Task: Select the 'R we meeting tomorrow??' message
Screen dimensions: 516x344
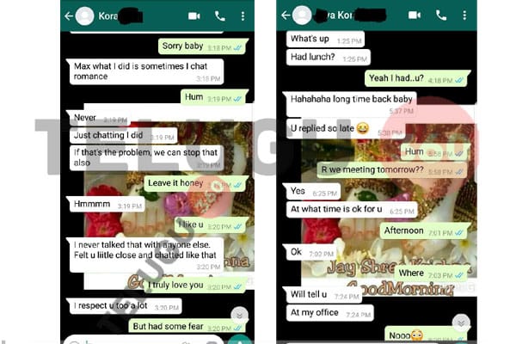Action: click(x=392, y=170)
